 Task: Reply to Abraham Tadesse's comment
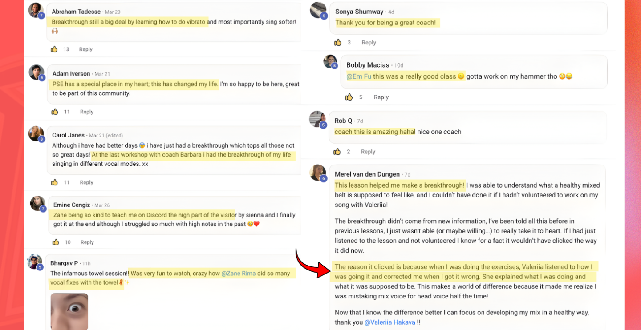tap(86, 49)
